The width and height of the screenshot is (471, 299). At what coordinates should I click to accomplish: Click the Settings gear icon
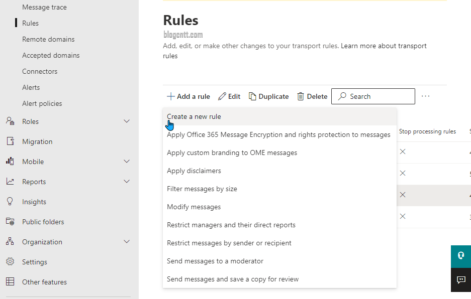(10, 261)
